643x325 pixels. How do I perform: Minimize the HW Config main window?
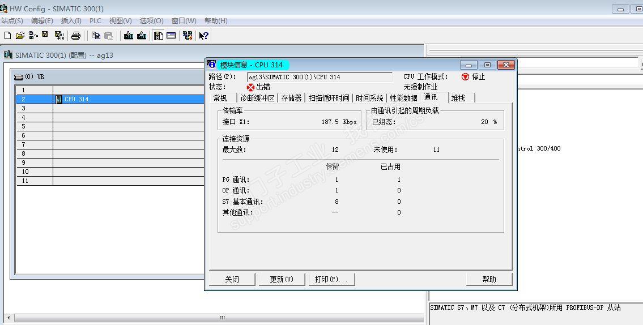pos(620,8)
